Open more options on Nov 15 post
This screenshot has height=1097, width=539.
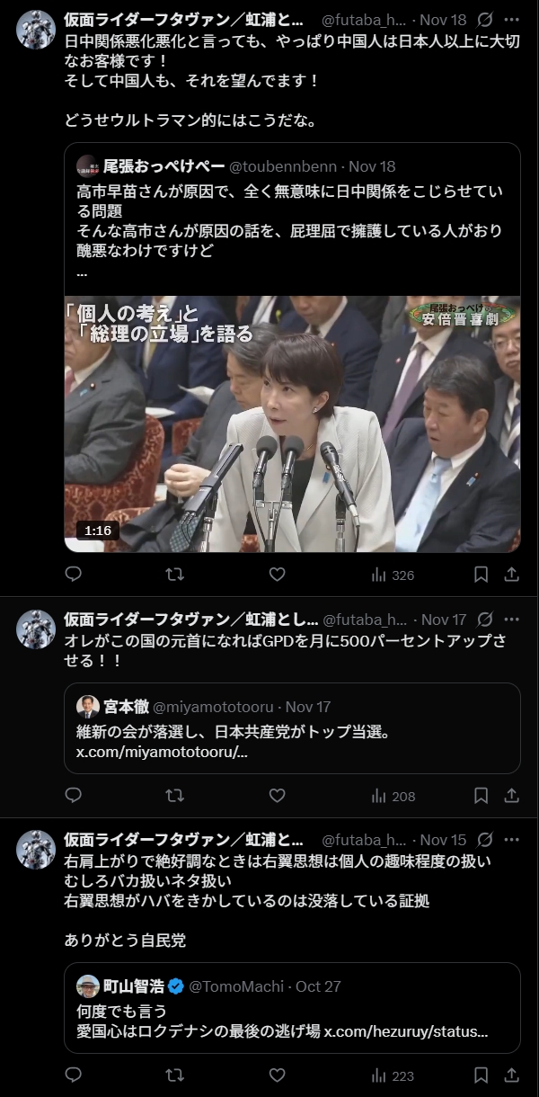coord(511,840)
